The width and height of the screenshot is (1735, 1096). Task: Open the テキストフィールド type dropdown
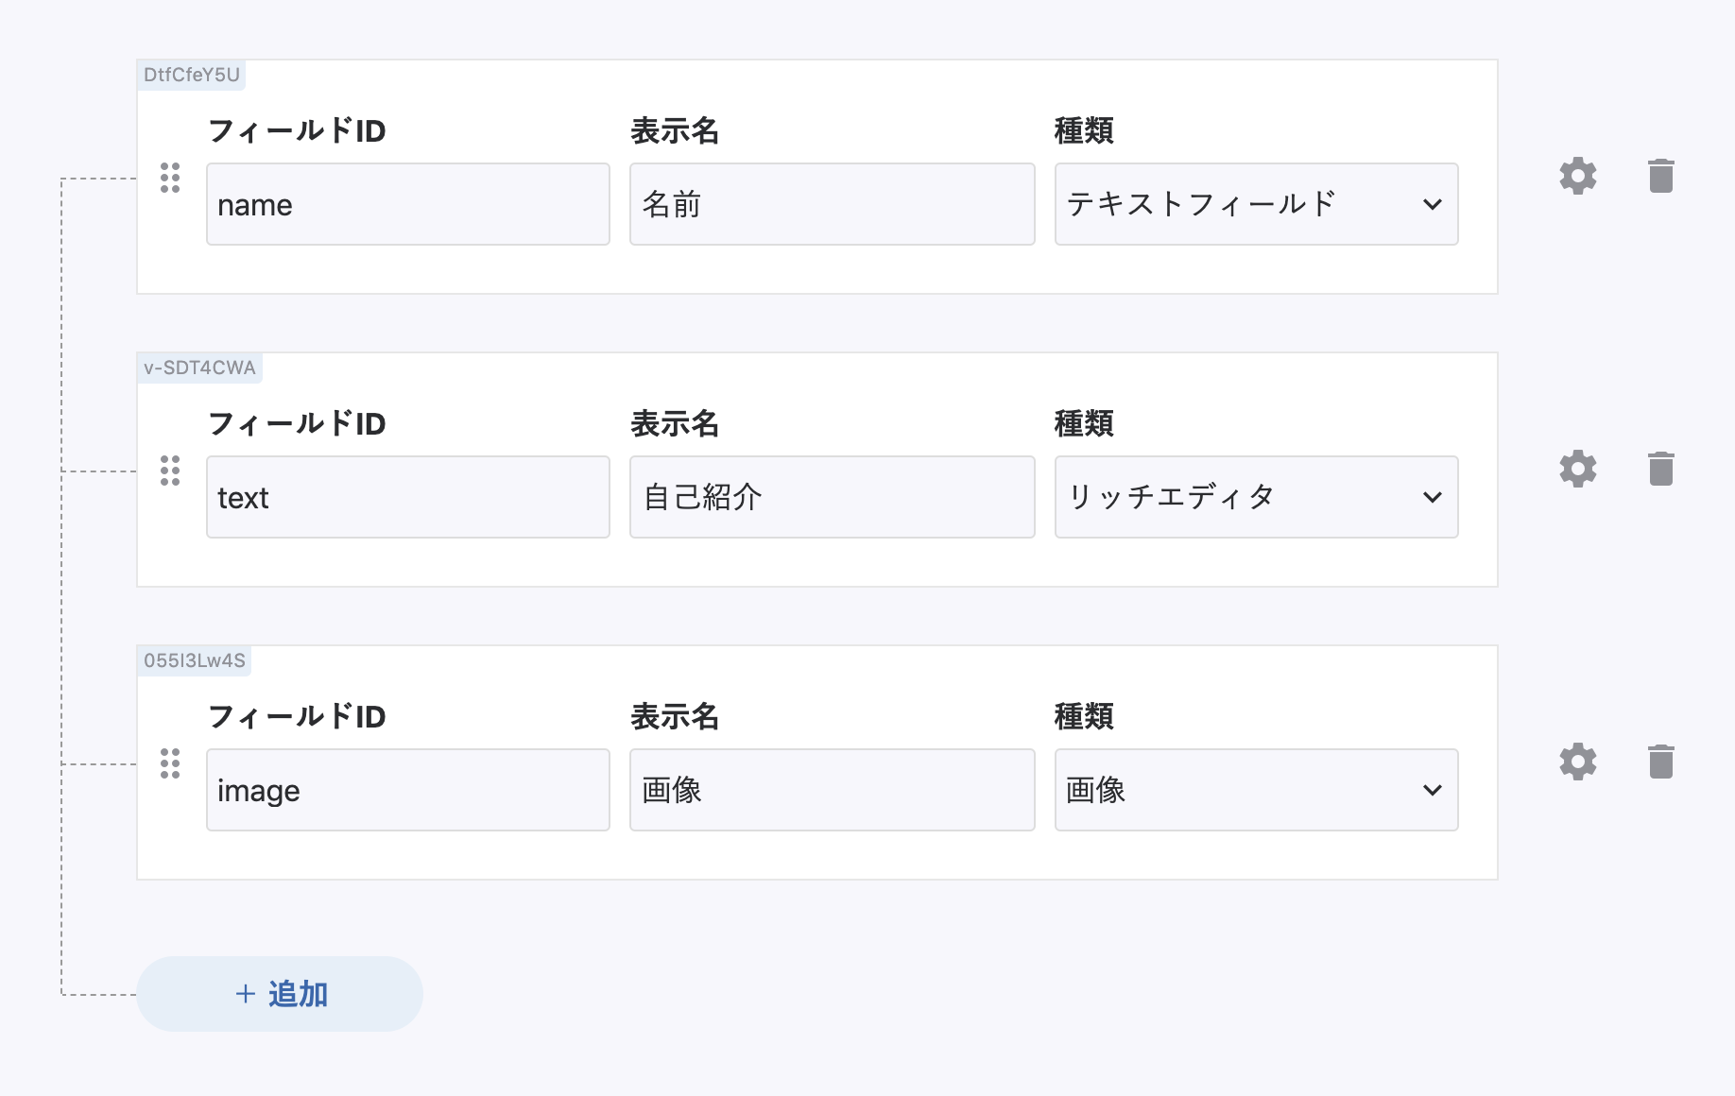click(x=1256, y=204)
